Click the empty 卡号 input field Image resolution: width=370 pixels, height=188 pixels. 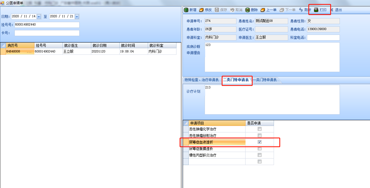pyautogui.click(x=47, y=33)
